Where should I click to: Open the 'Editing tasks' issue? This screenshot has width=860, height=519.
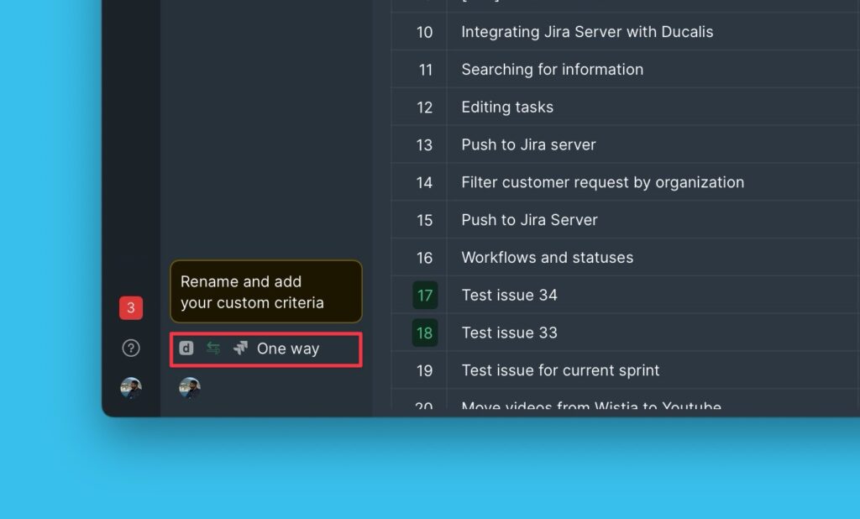[507, 107]
